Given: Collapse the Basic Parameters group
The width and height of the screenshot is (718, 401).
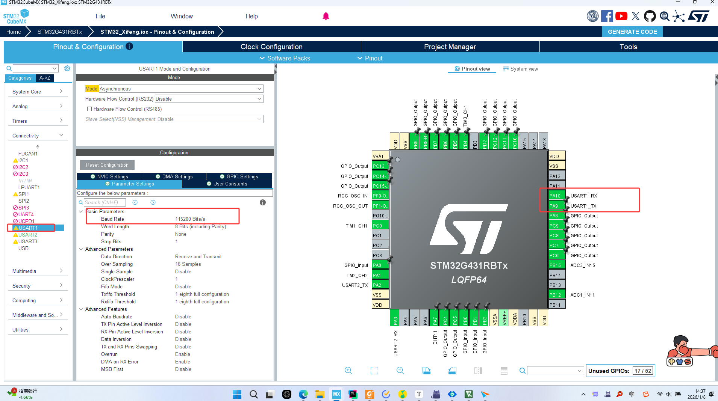Looking at the screenshot, I should pos(81,211).
